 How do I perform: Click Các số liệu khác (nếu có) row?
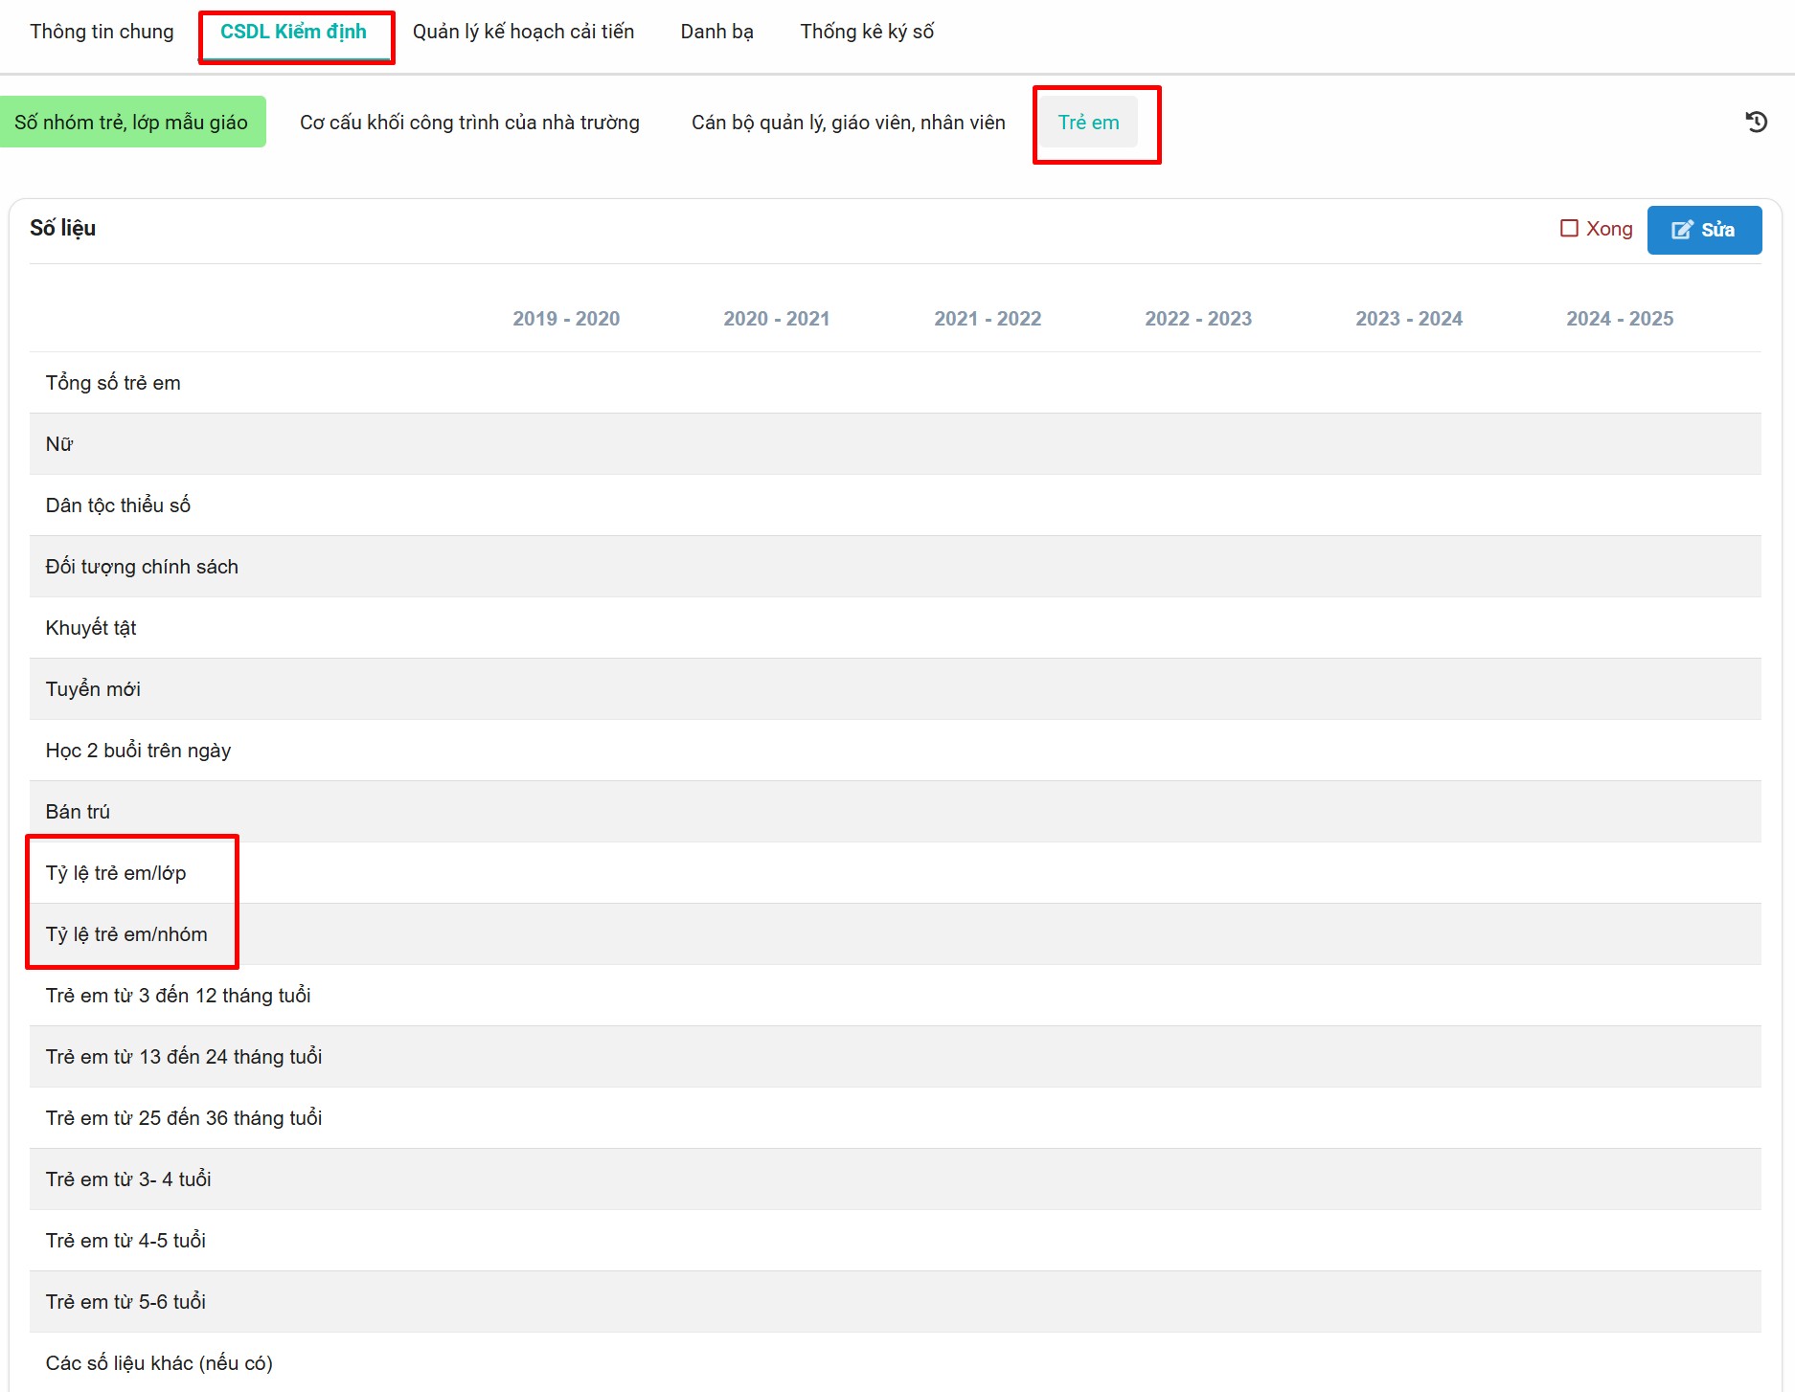[x=159, y=1363]
